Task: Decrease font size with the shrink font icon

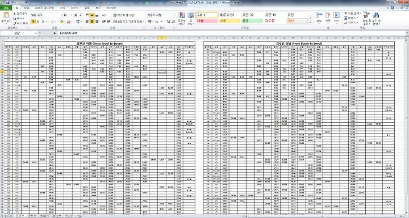Action: click(x=80, y=15)
